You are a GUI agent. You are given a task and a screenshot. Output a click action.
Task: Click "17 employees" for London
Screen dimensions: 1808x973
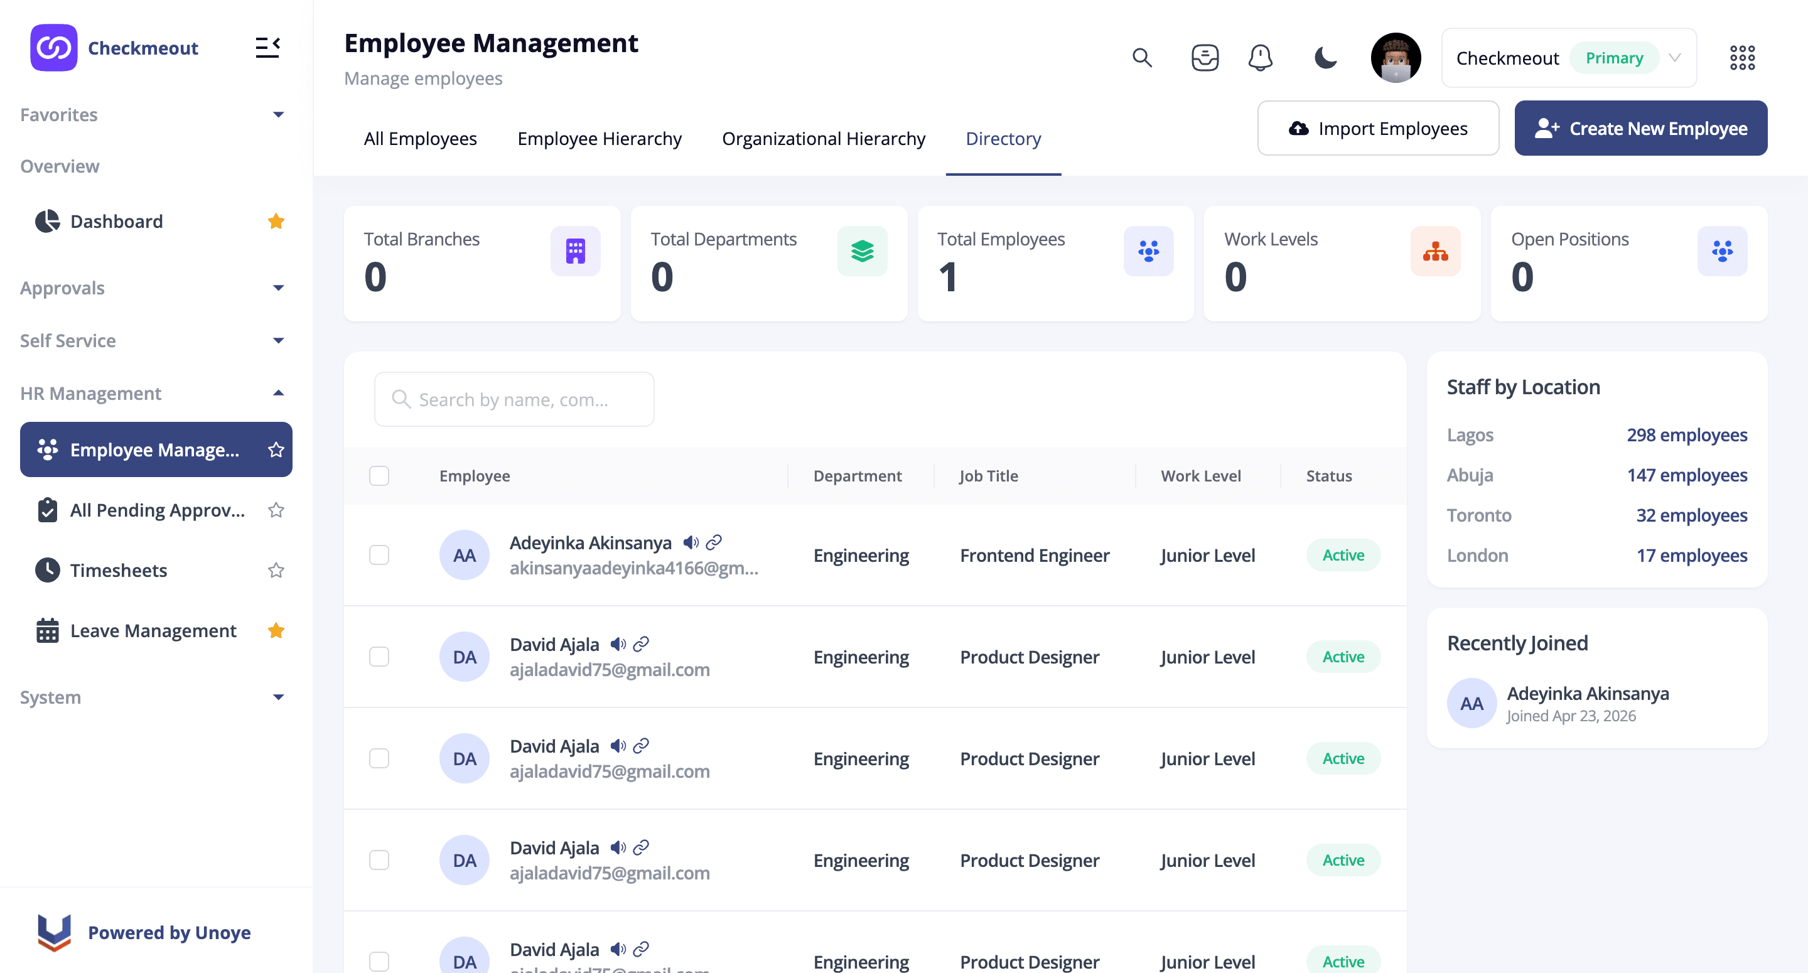[x=1691, y=554]
